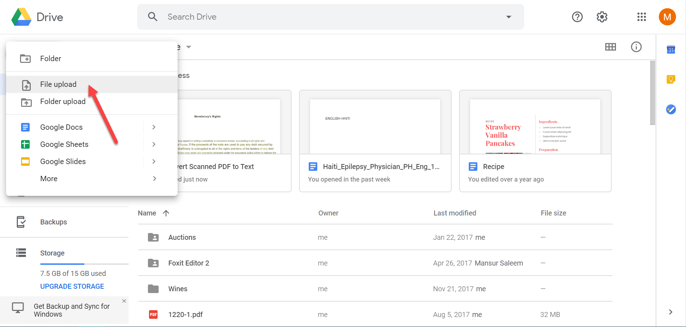Click the '32 MB' file size cell

tap(550, 314)
